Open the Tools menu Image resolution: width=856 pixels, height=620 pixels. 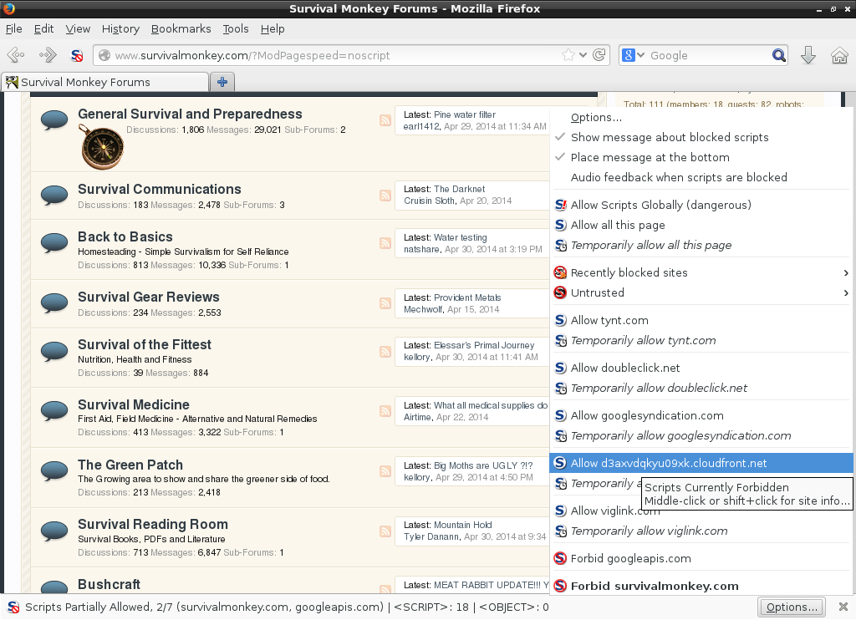(235, 29)
